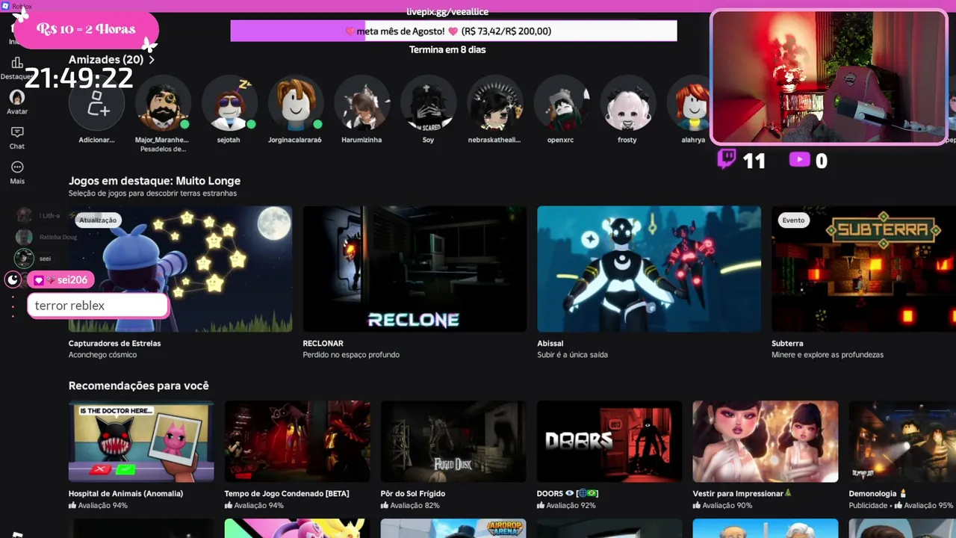956x538 pixels.
Task: Click the 'Termina em 8 dias' text
Action: coord(447,50)
